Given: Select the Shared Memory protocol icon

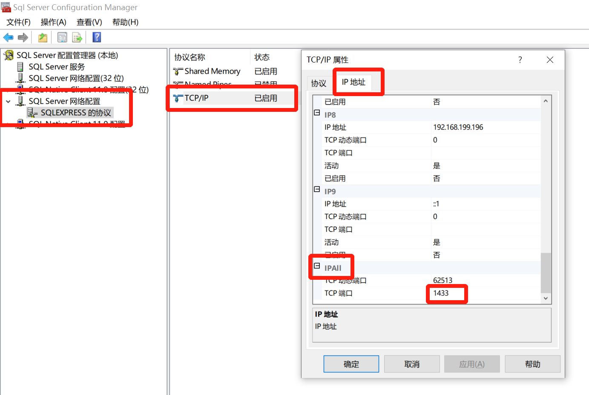Looking at the screenshot, I should [179, 71].
